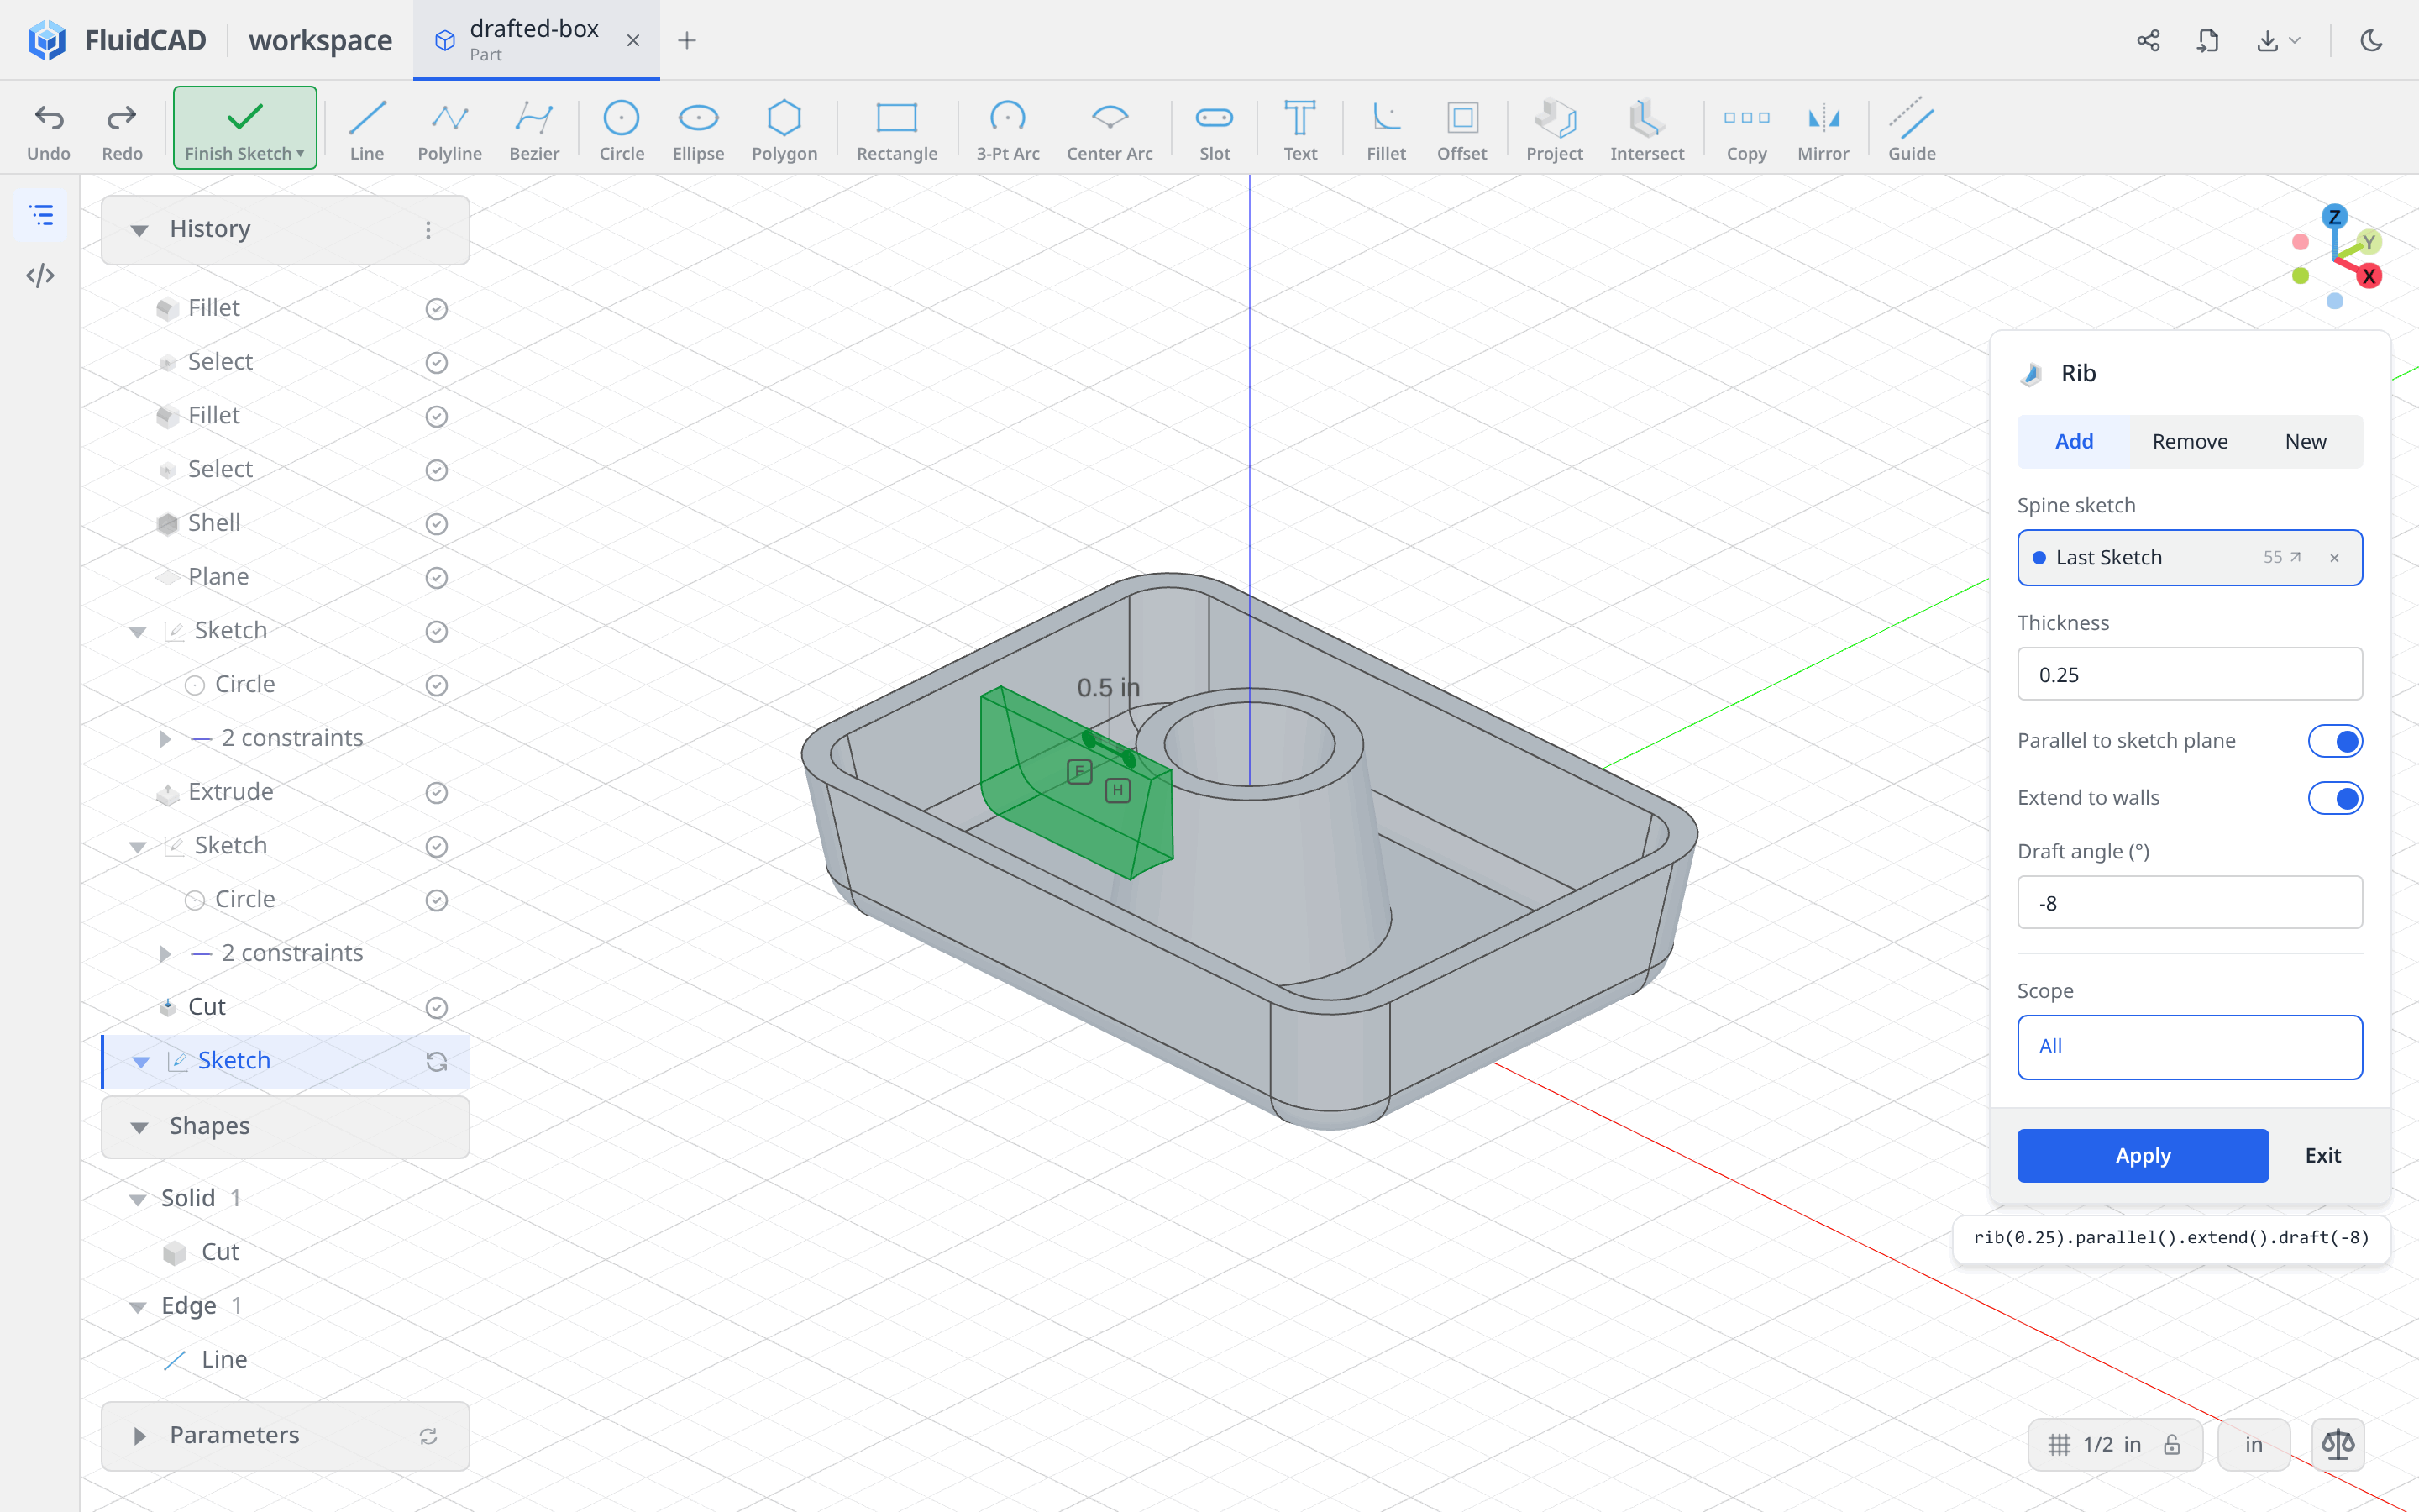Screen dimensions: 2419x1512
Task: Collapse the Edge group
Action: (x=138, y=1306)
